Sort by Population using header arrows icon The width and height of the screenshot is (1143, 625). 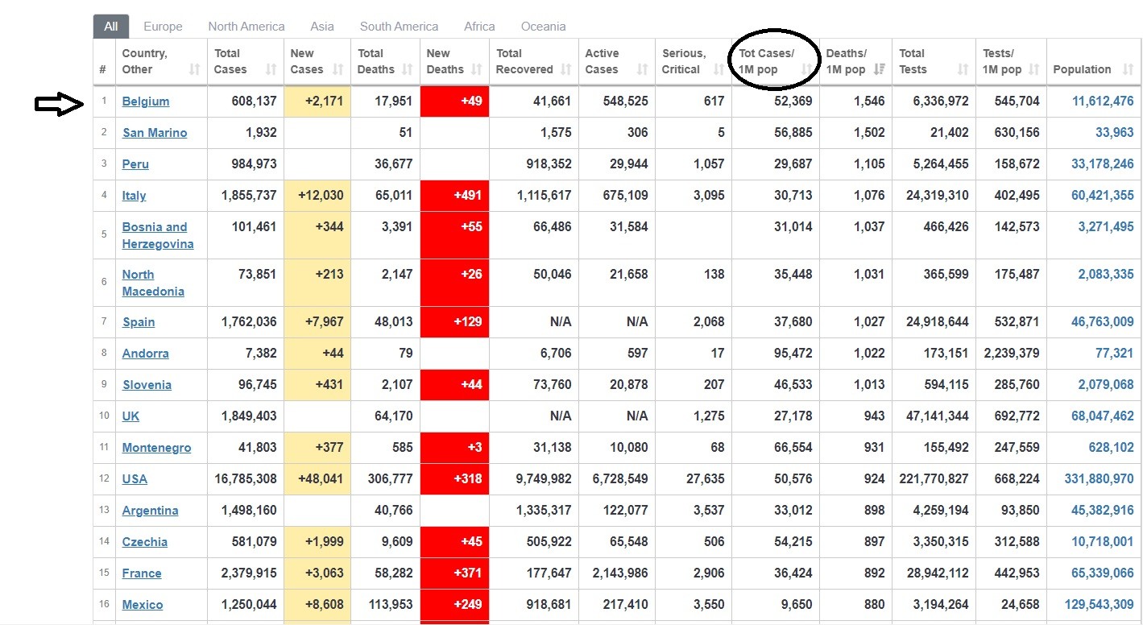tap(1128, 70)
